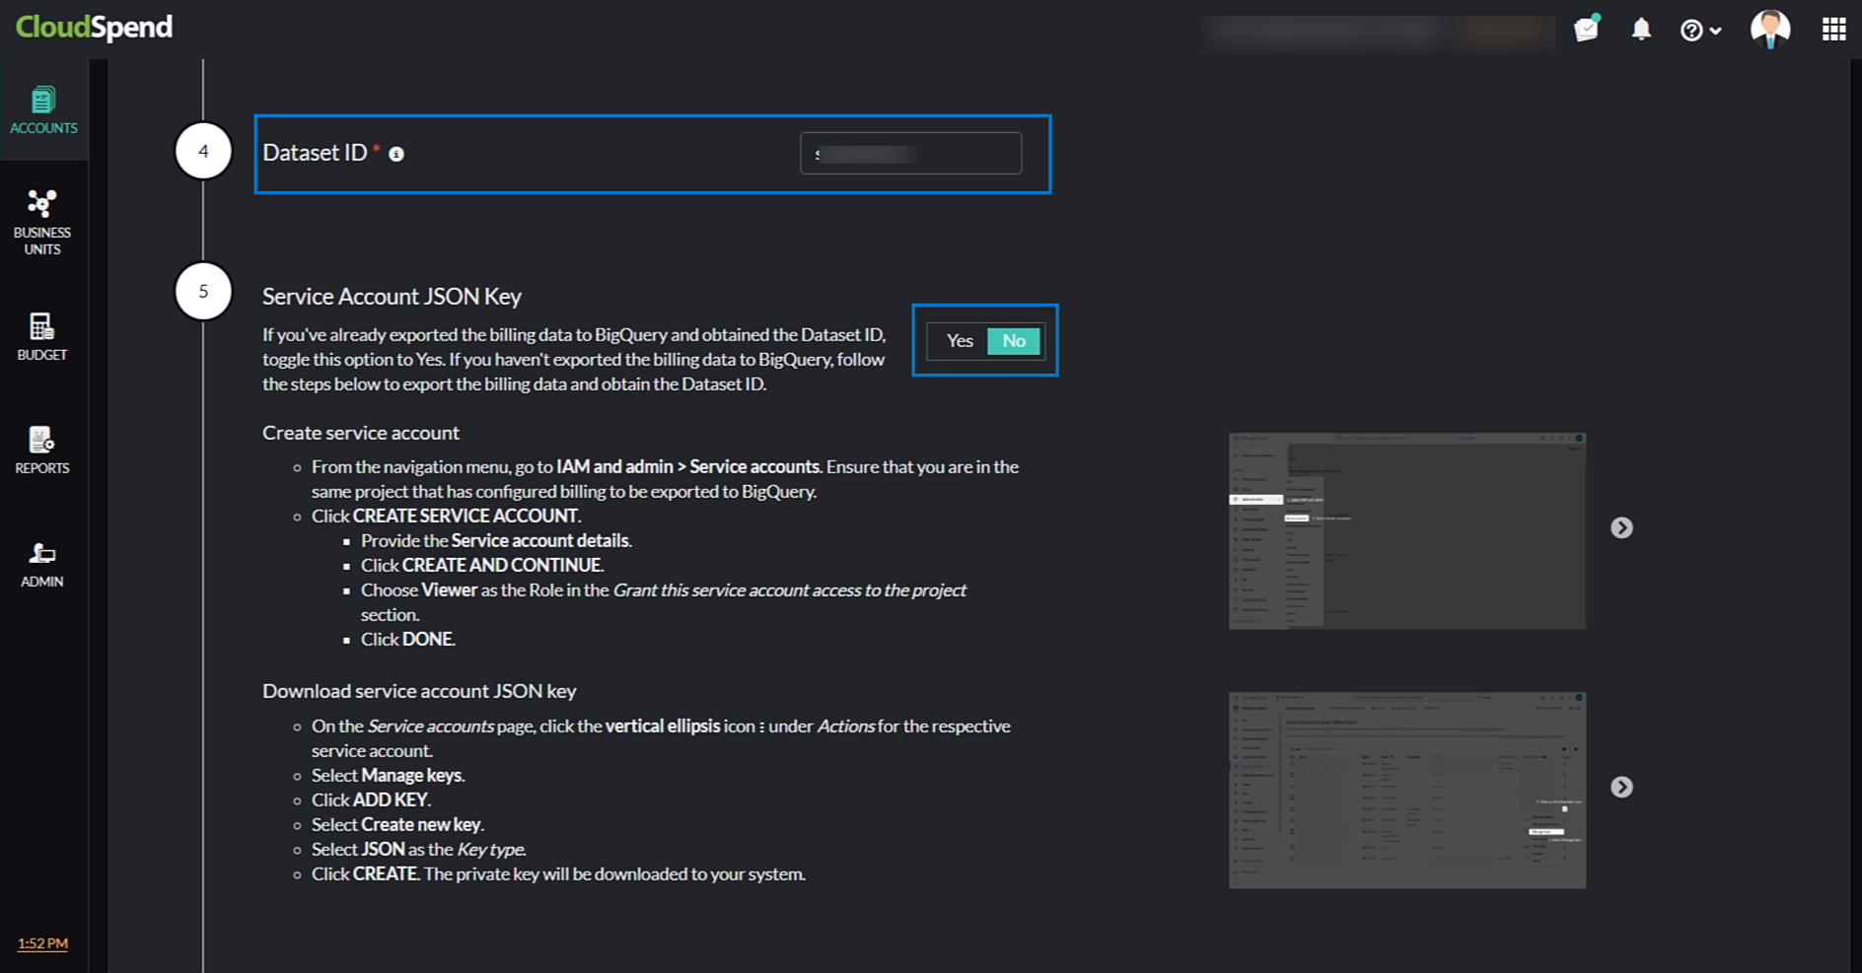Click the 1:52 PM timestamp link

pos(41,943)
